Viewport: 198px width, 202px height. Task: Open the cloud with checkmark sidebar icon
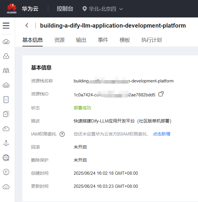[x=6, y=129]
